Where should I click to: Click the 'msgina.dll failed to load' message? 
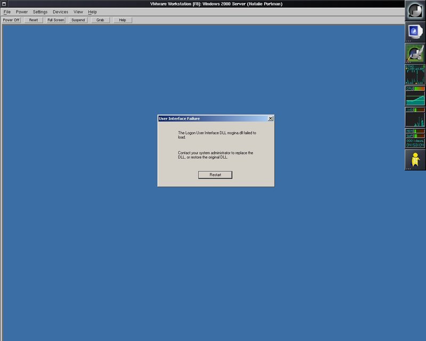coord(217,135)
